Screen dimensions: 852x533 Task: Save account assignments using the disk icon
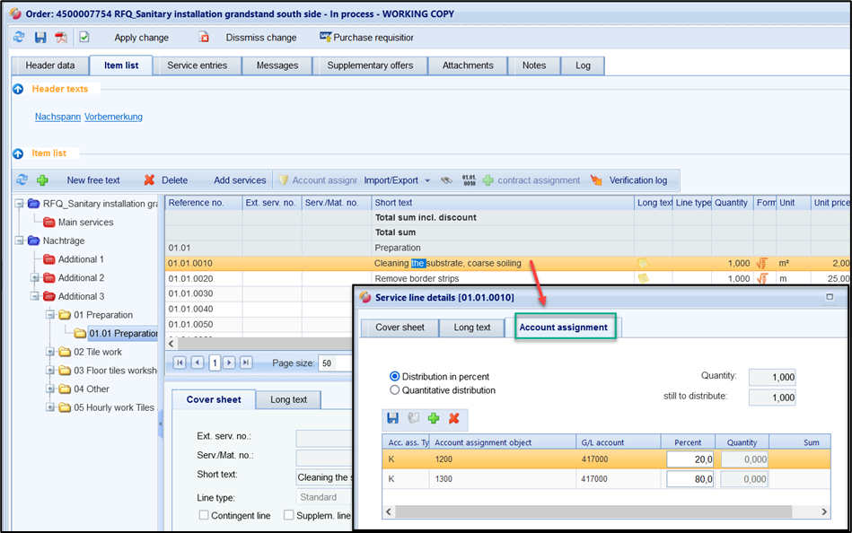click(x=392, y=418)
